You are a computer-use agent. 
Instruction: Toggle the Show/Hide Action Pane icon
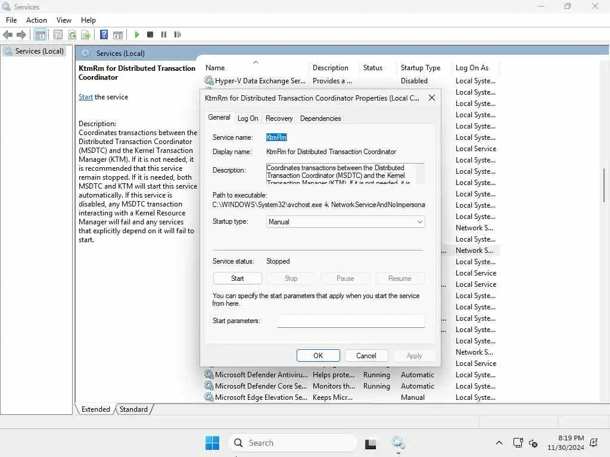(x=118, y=35)
